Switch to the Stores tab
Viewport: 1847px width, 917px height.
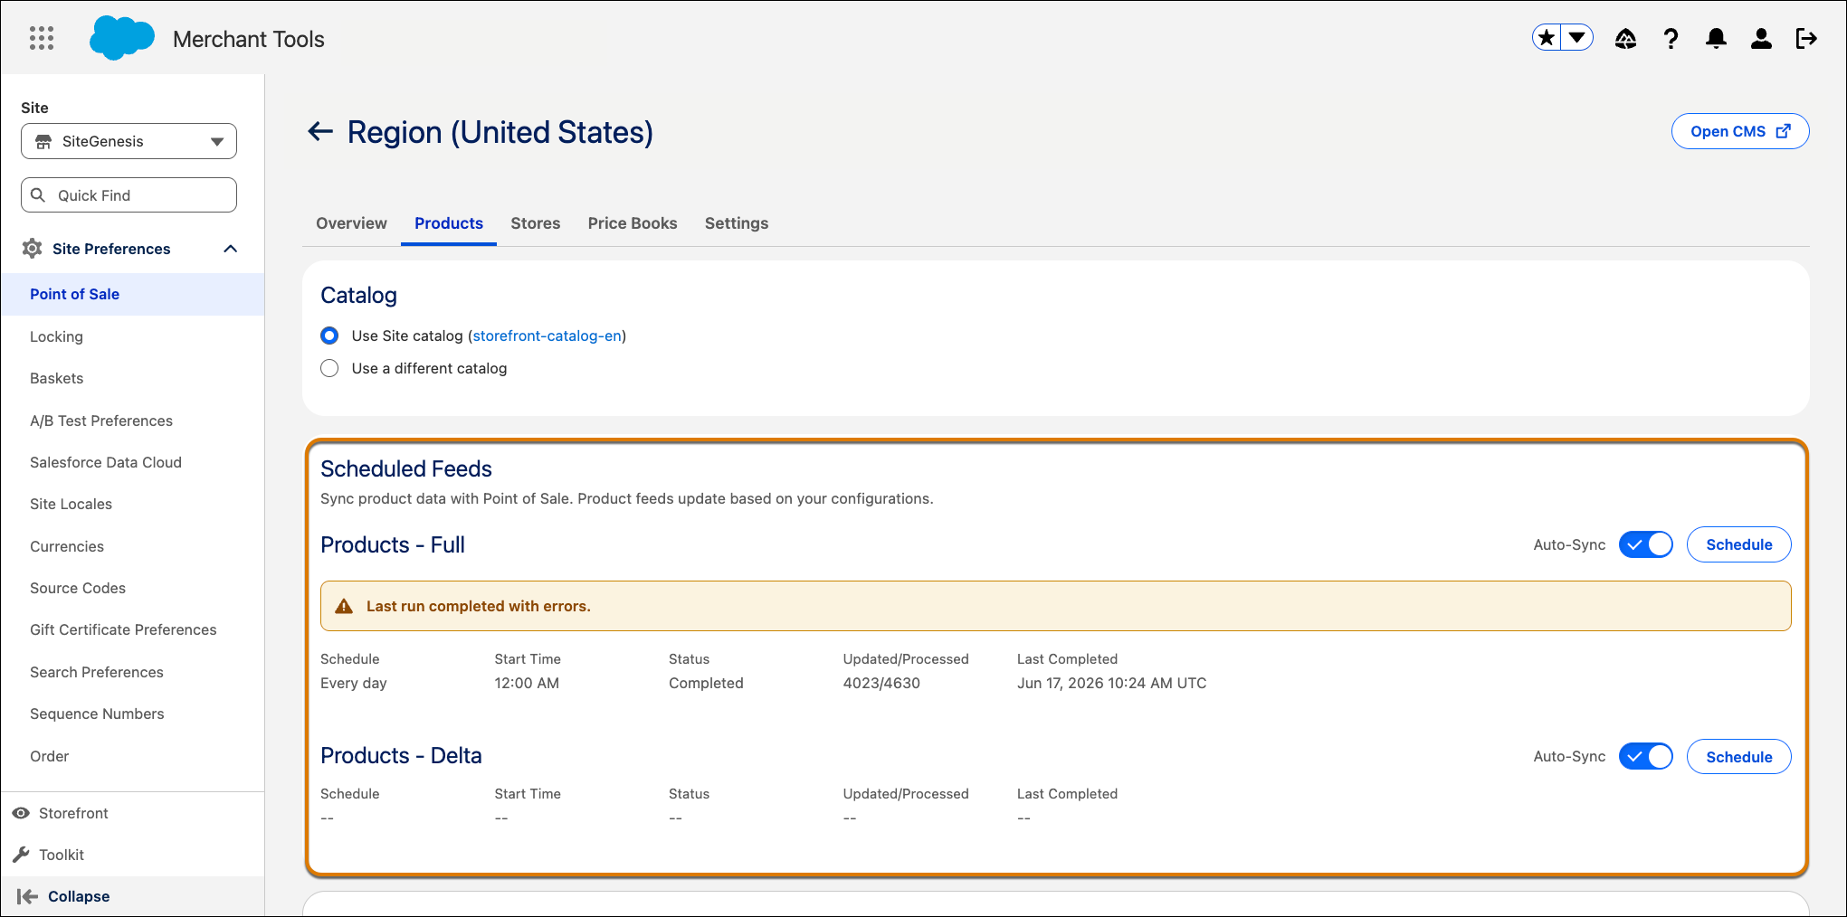[535, 223]
